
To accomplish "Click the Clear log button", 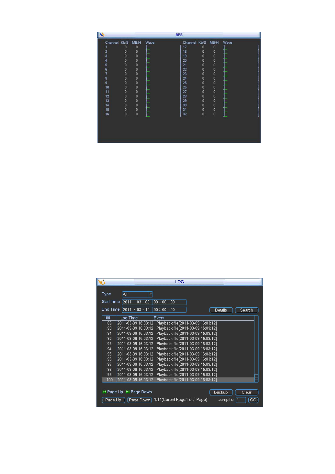I will click(x=246, y=392).
